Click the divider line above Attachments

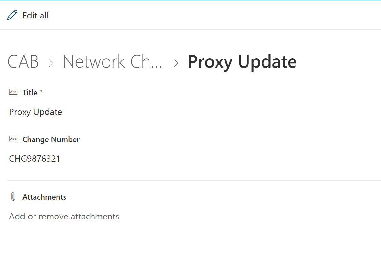click(x=192, y=180)
